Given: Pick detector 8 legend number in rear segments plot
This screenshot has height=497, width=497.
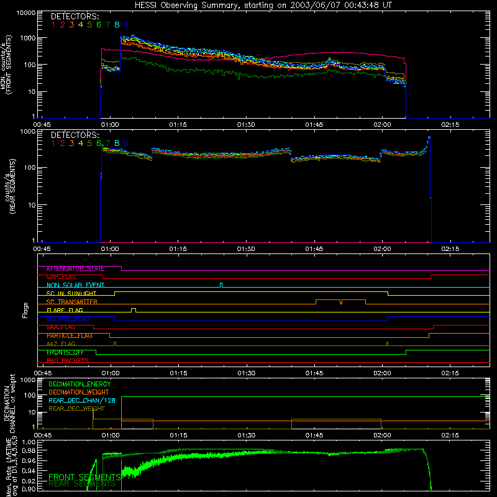Looking at the screenshot, I should coord(117,144).
